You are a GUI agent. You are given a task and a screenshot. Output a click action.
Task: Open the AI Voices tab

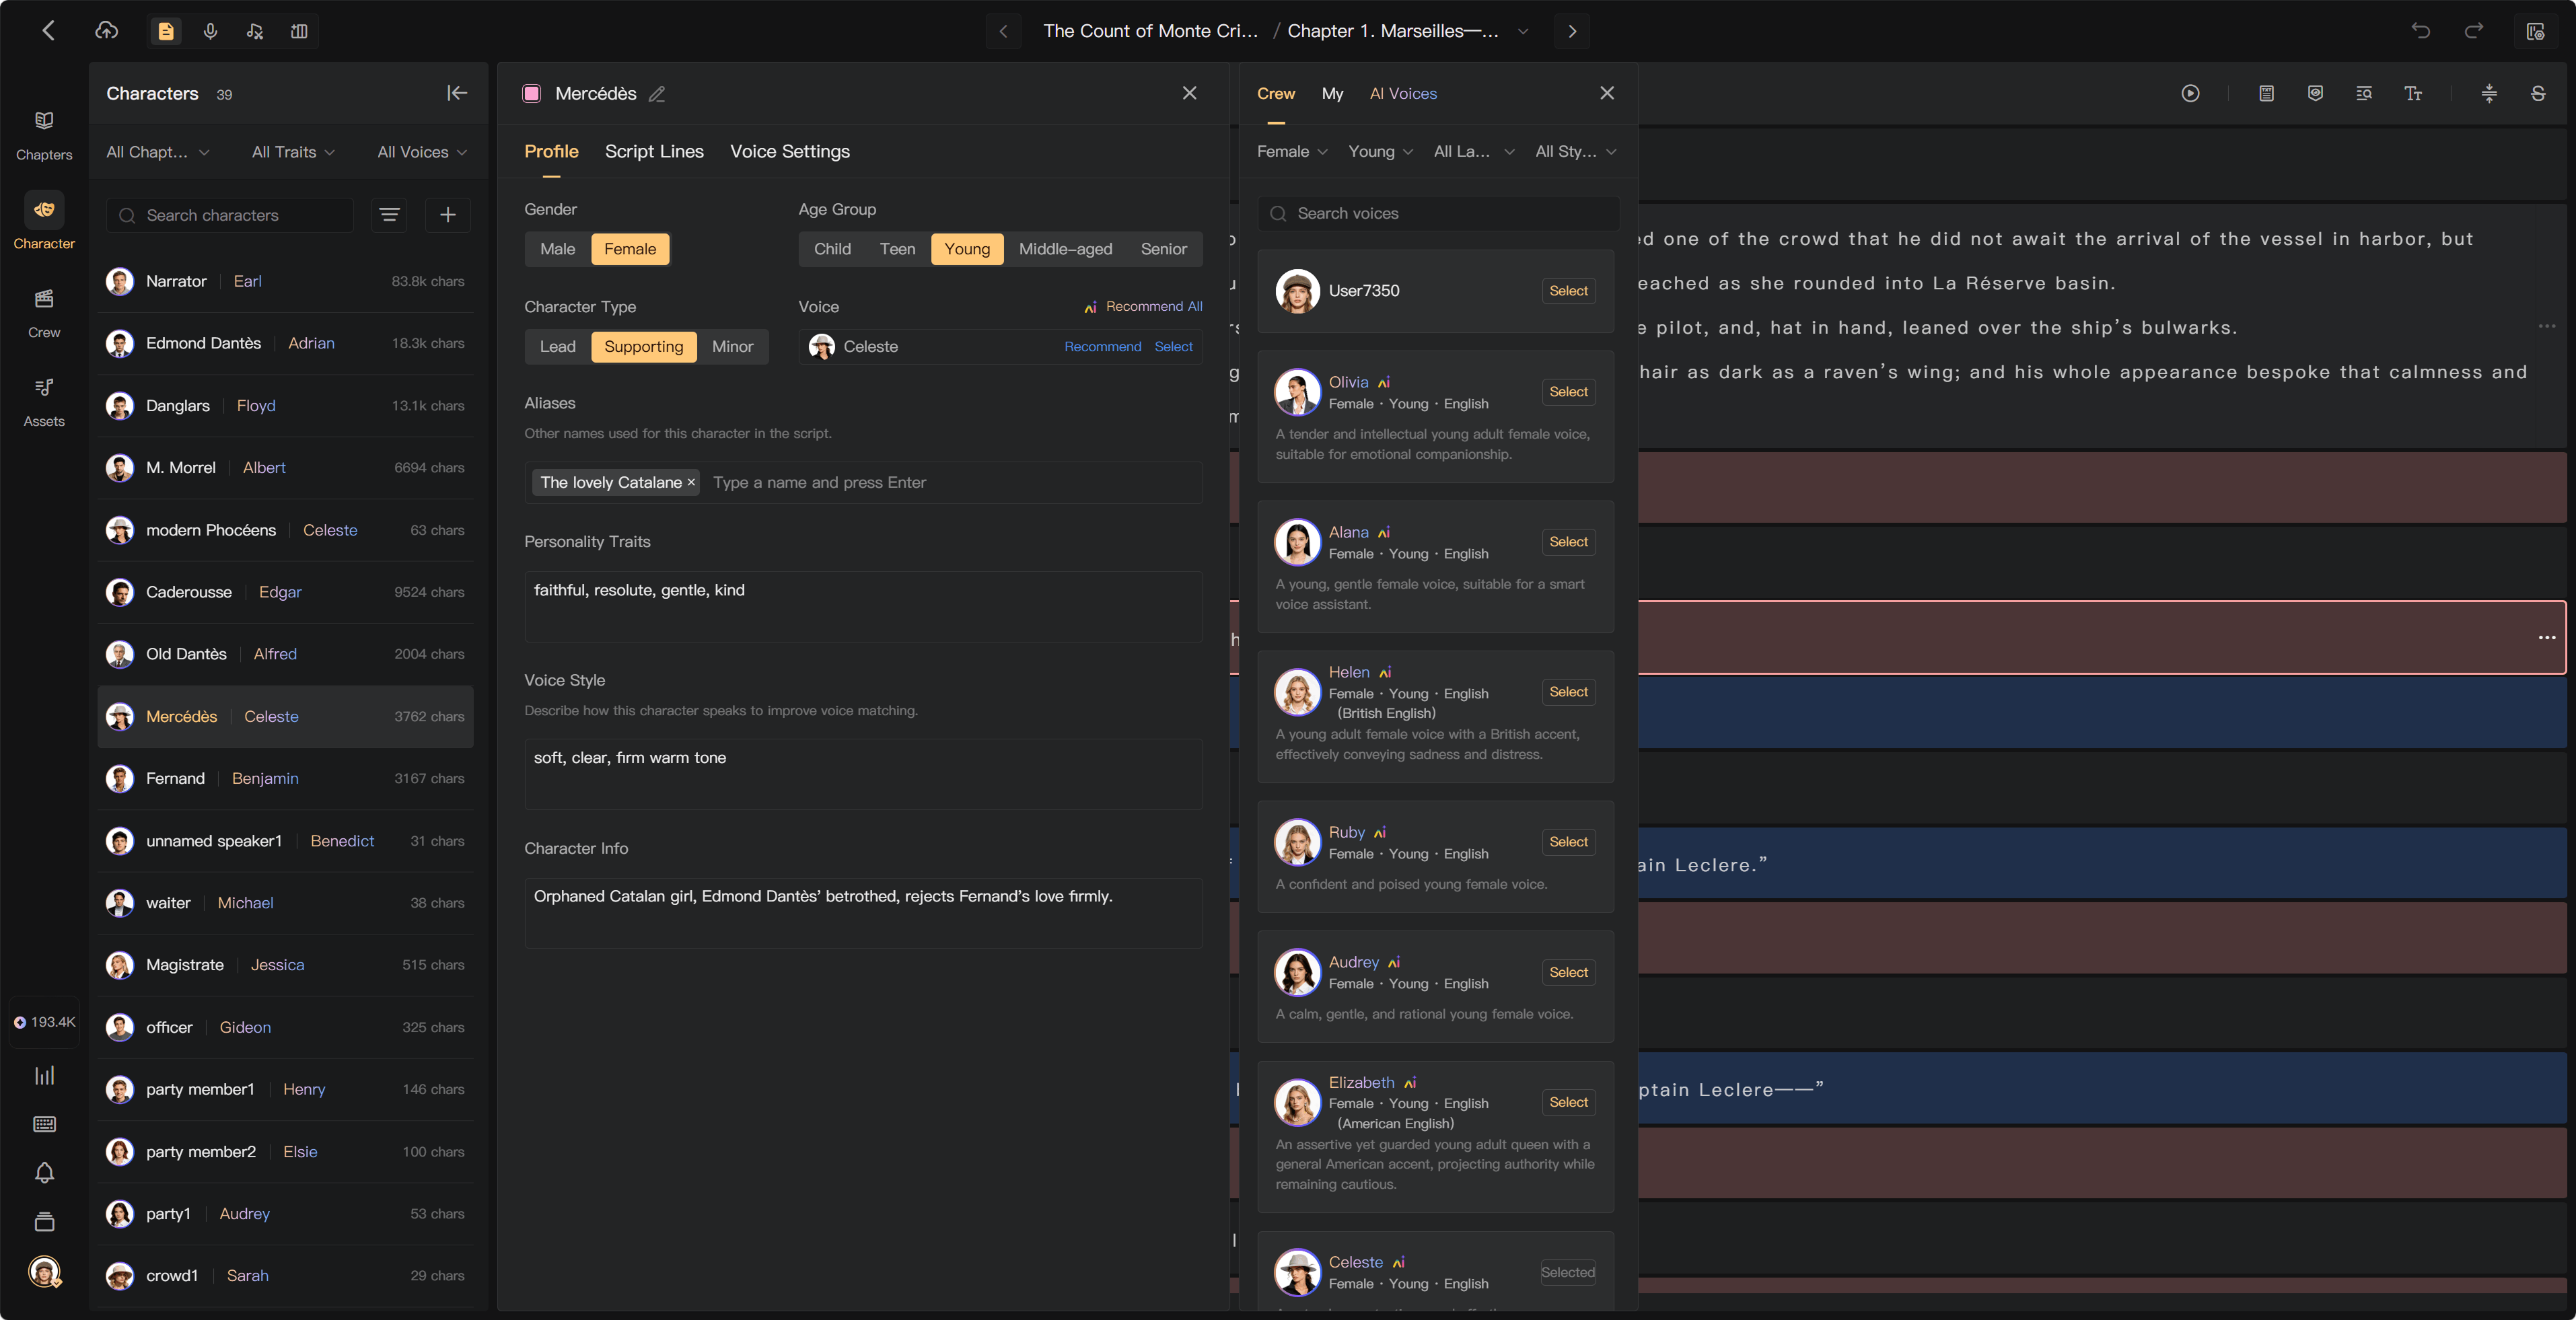tap(1403, 93)
